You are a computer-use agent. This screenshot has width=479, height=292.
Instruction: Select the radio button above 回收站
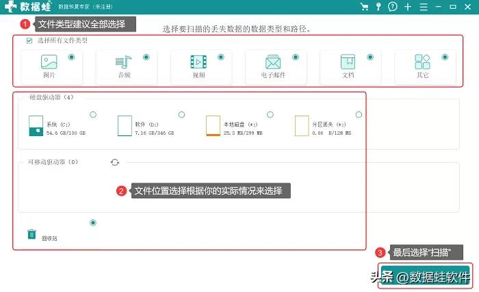coord(93,222)
